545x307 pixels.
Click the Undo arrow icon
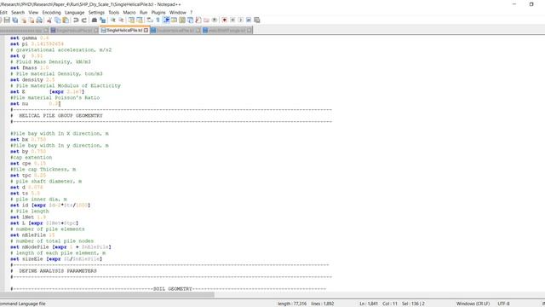pyautogui.click(x=76, y=20)
